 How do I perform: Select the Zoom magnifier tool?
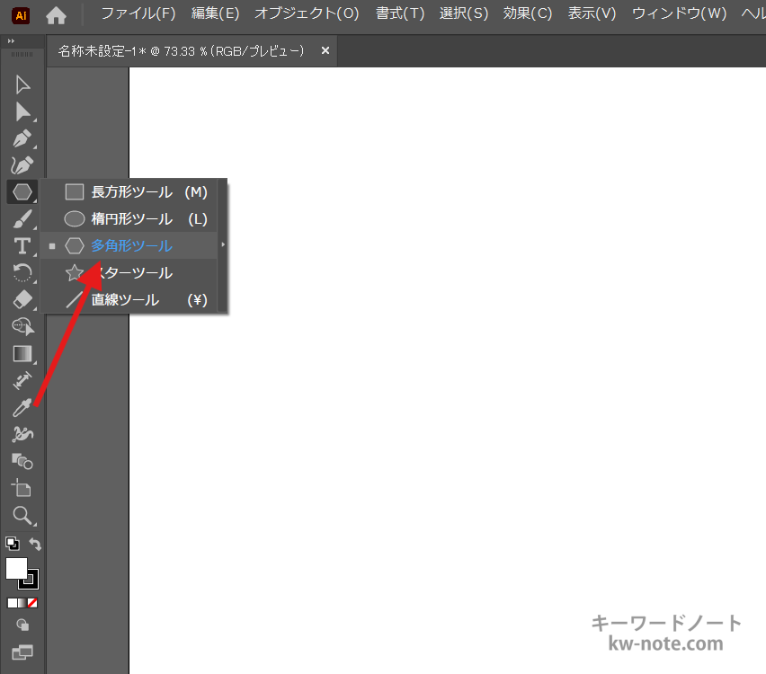(x=22, y=515)
